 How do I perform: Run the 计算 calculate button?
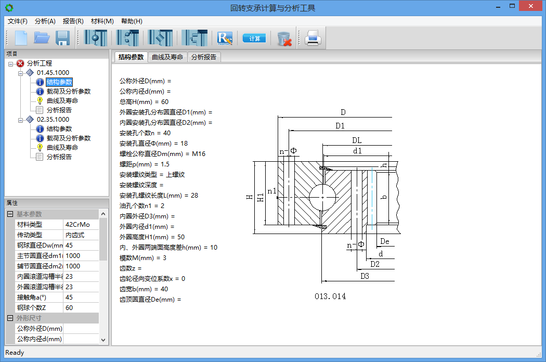point(254,38)
